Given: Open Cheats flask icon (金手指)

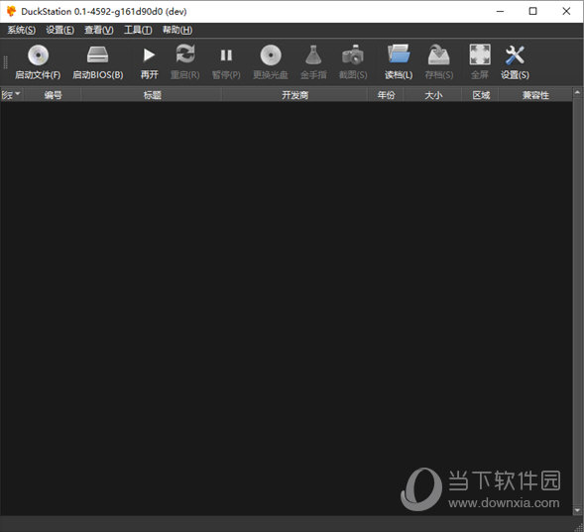Looking at the screenshot, I should click(x=313, y=54).
